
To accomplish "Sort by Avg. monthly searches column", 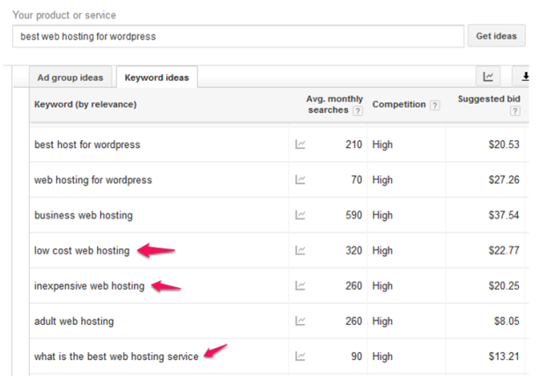I will [x=335, y=104].
